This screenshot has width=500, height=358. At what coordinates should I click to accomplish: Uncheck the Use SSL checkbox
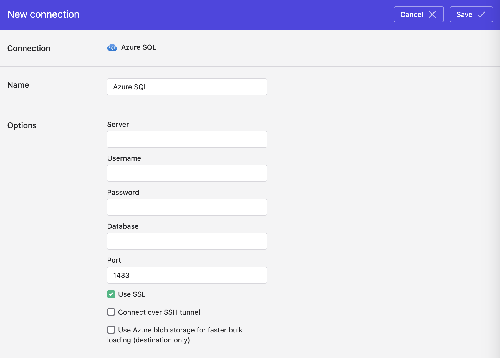(x=111, y=294)
